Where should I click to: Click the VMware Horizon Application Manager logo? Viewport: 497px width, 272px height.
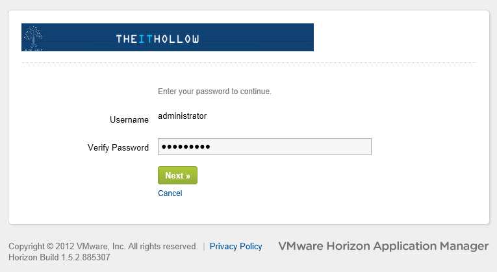(x=383, y=247)
